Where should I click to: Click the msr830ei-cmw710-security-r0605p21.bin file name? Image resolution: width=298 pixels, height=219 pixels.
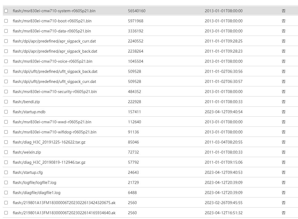click(x=55, y=92)
